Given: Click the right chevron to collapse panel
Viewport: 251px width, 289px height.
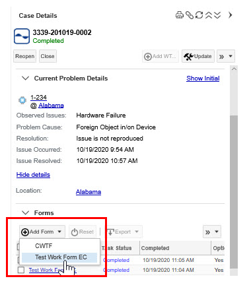Looking at the screenshot, I should [x=231, y=15].
